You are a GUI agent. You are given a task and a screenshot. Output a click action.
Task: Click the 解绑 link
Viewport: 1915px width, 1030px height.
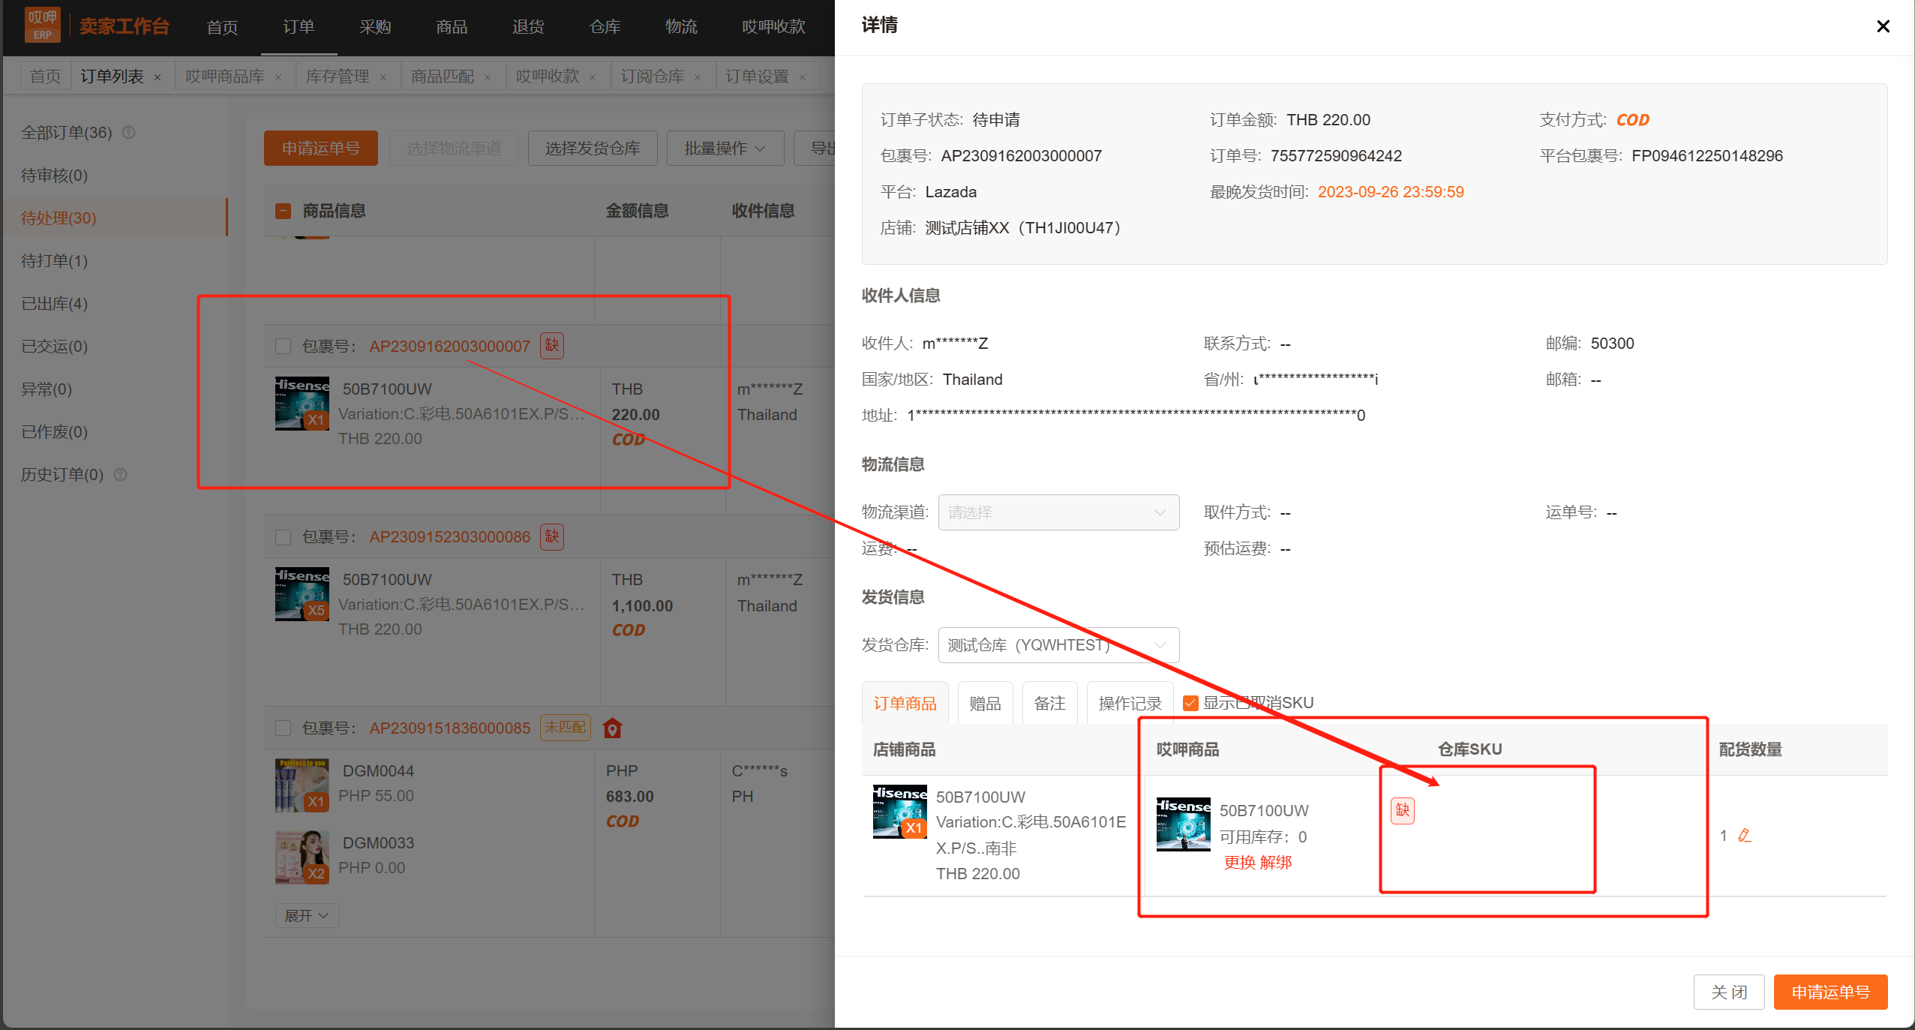(1276, 862)
